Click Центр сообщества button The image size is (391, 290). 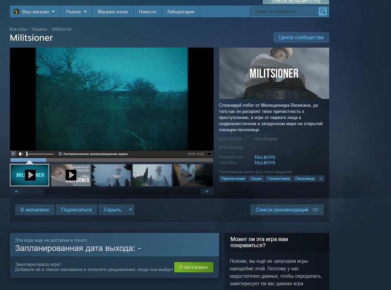[301, 37]
